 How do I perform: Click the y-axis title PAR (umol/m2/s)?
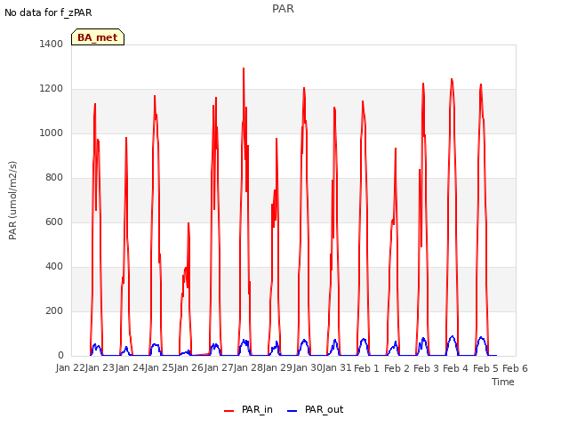[12, 200]
